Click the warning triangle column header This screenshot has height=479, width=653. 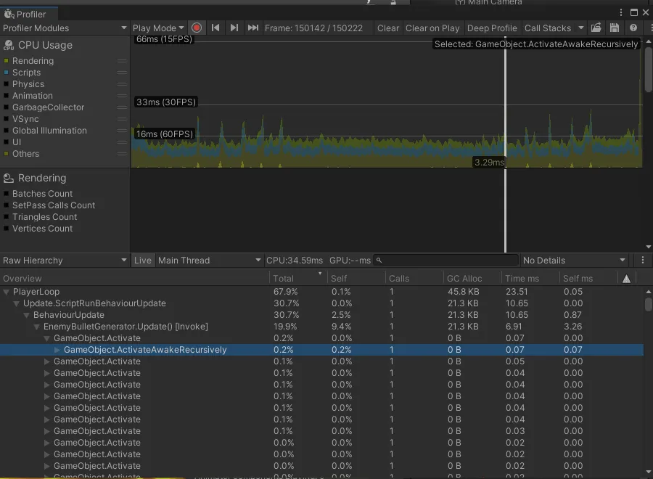(x=626, y=279)
